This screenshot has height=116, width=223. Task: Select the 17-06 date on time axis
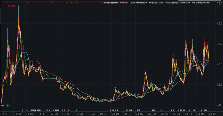pyautogui.click(x=54, y=114)
